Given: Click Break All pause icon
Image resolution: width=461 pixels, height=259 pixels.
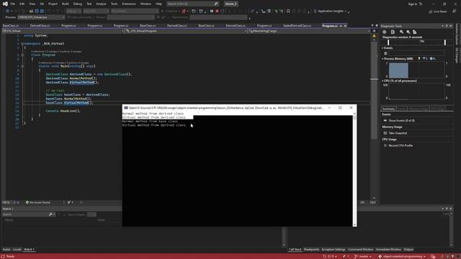Looking at the screenshot, I should (x=211, y=12).
